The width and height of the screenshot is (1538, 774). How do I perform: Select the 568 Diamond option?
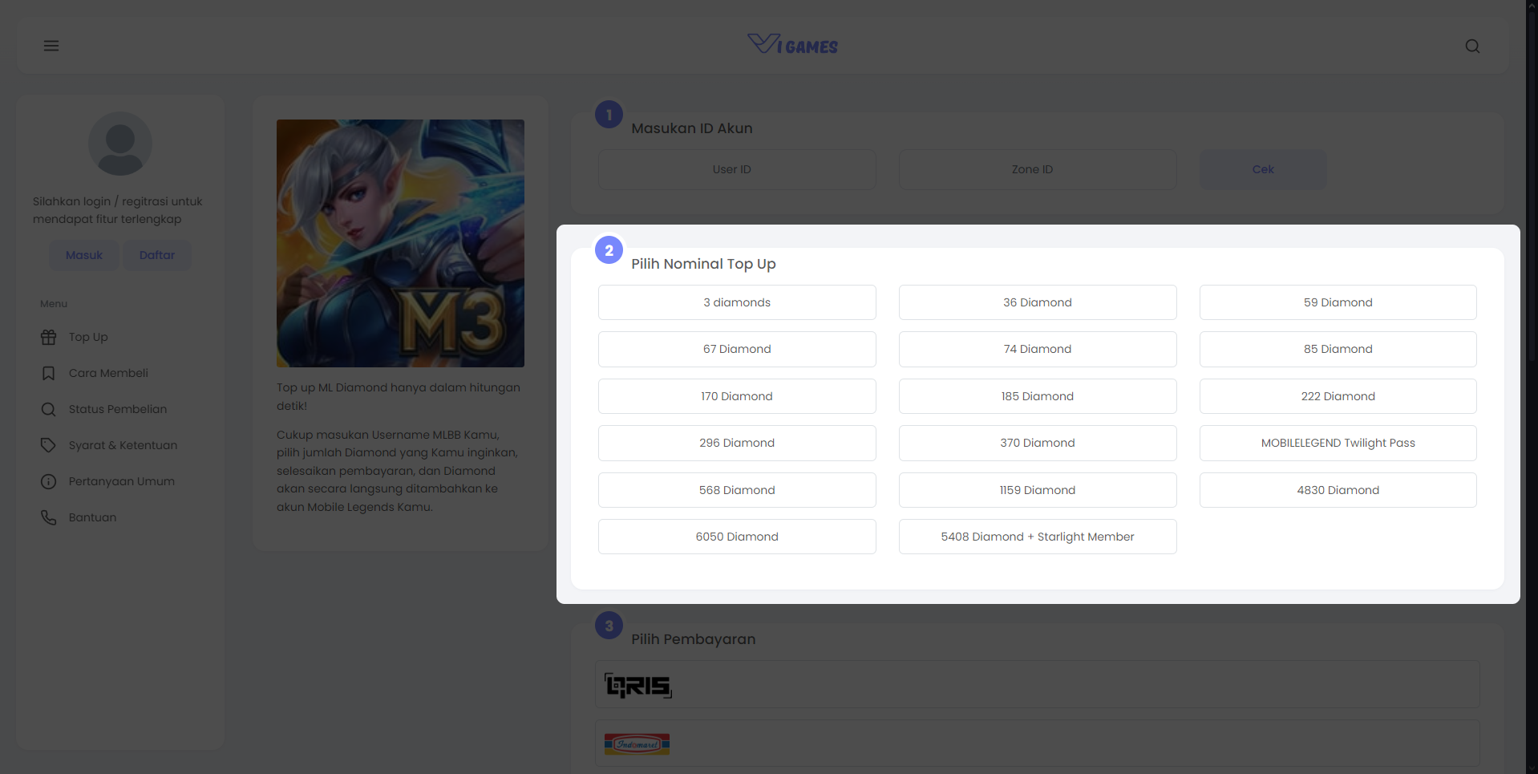click(x=737, y=490)
